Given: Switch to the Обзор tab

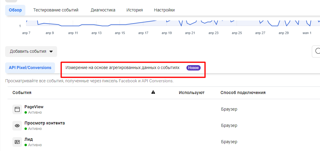Looking at the screenshot, I should [x=15, y=10].
